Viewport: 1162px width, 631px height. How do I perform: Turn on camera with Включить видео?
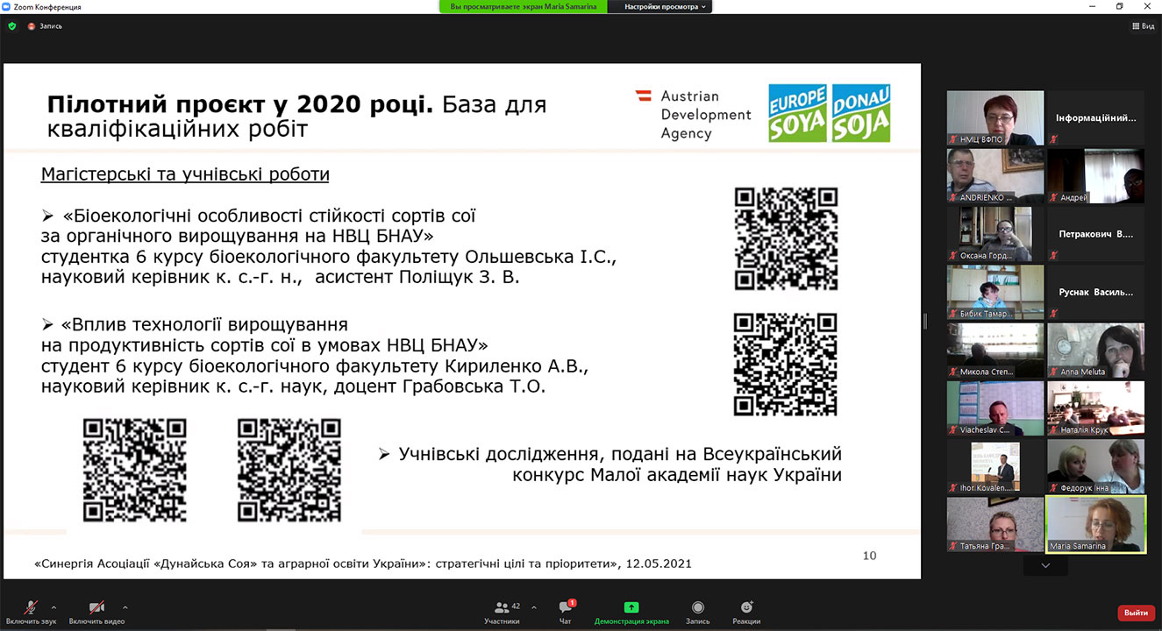[x=96, y=612]
